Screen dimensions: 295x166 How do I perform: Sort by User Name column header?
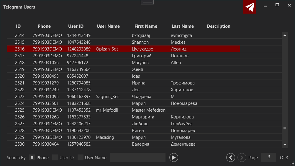coord(108,26)
